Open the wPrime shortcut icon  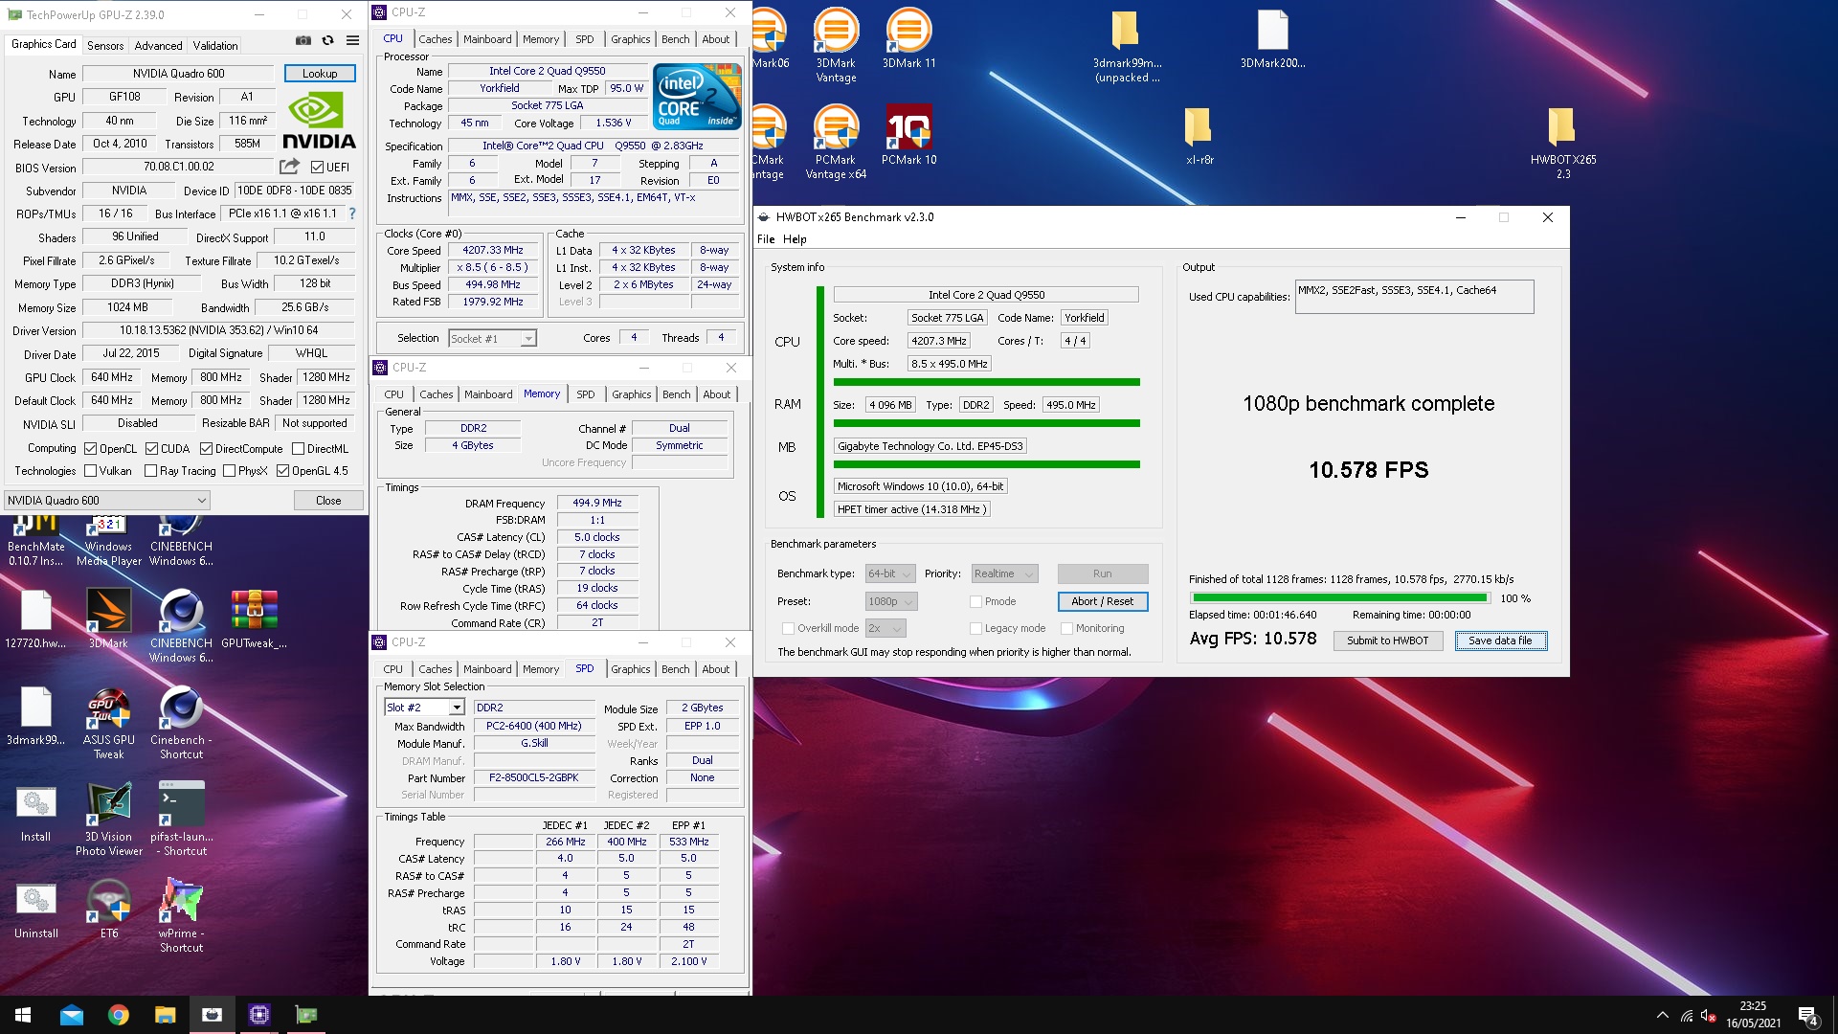point(181,916)
